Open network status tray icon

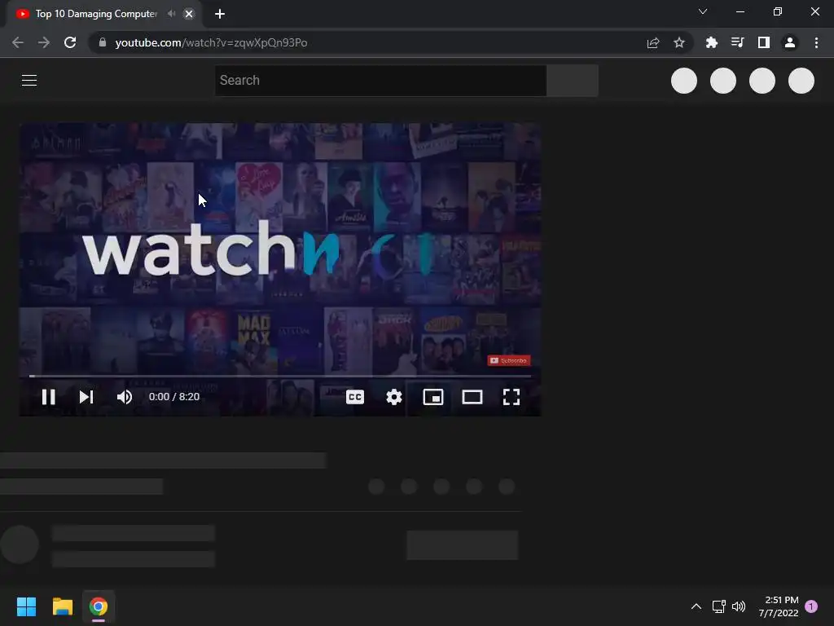click(x=718, y=606)
